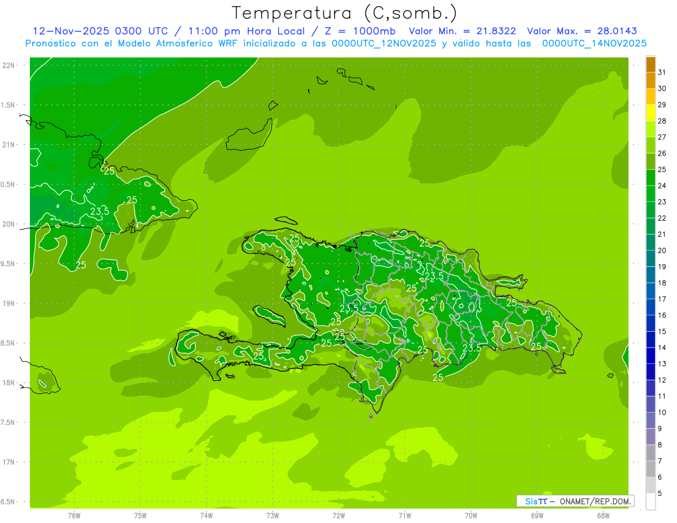Click the legend value "12"
677x523 pixels.
(662, 380)
